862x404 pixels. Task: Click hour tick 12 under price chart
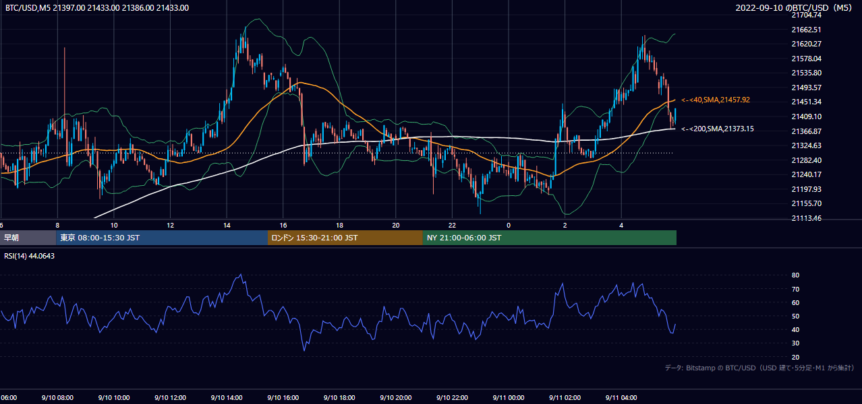tap(170, 226)
